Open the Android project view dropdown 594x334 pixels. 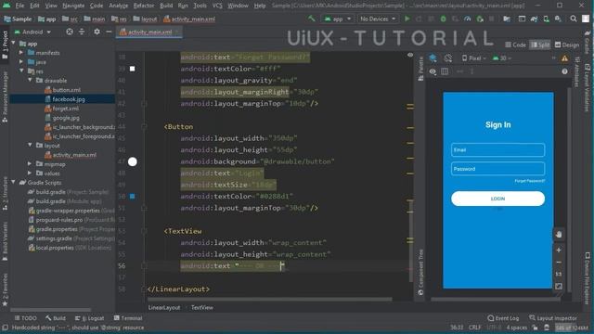coord(32,32)
